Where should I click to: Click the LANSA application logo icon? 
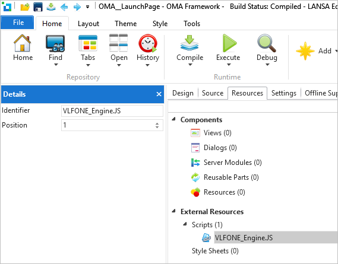point(7,7)
